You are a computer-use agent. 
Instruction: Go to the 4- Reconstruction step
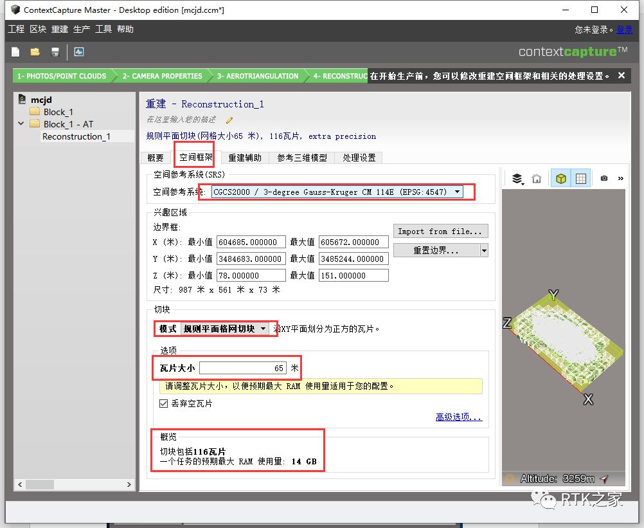click(x=339, y=76)
